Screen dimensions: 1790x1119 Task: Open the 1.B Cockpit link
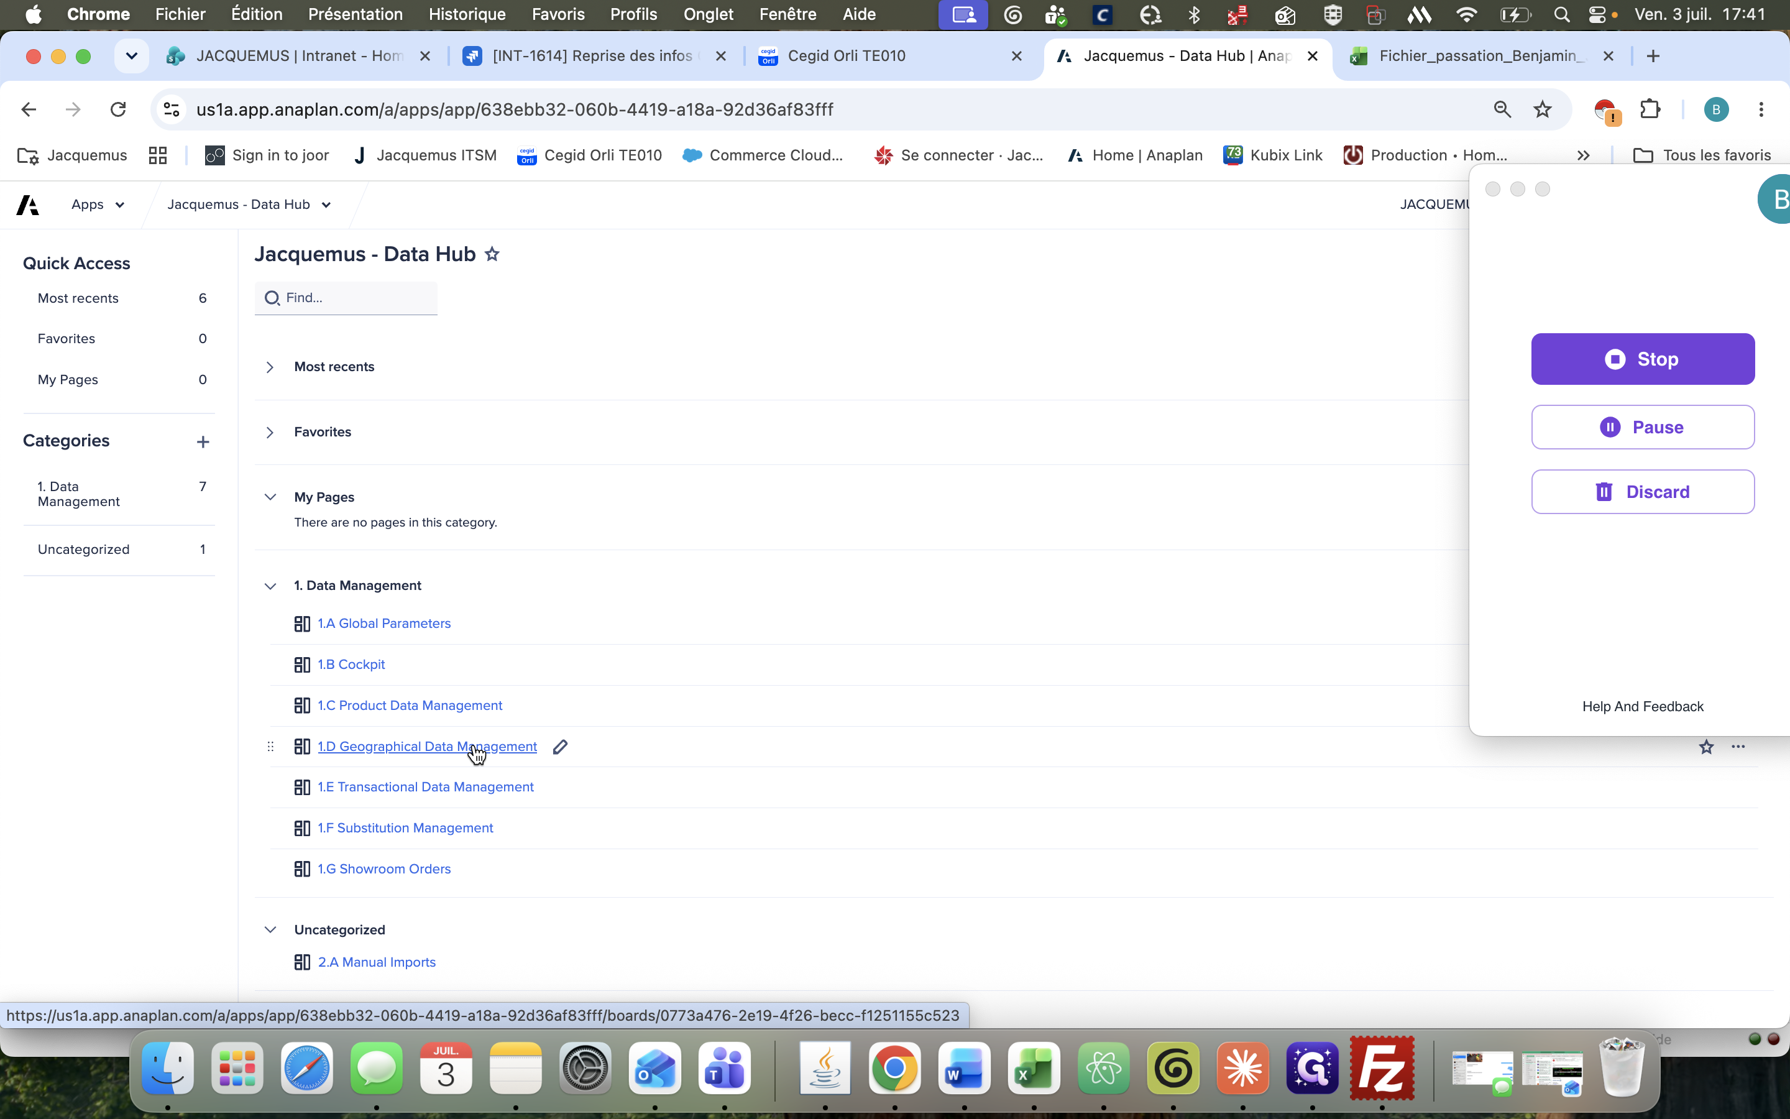(351, 665)
